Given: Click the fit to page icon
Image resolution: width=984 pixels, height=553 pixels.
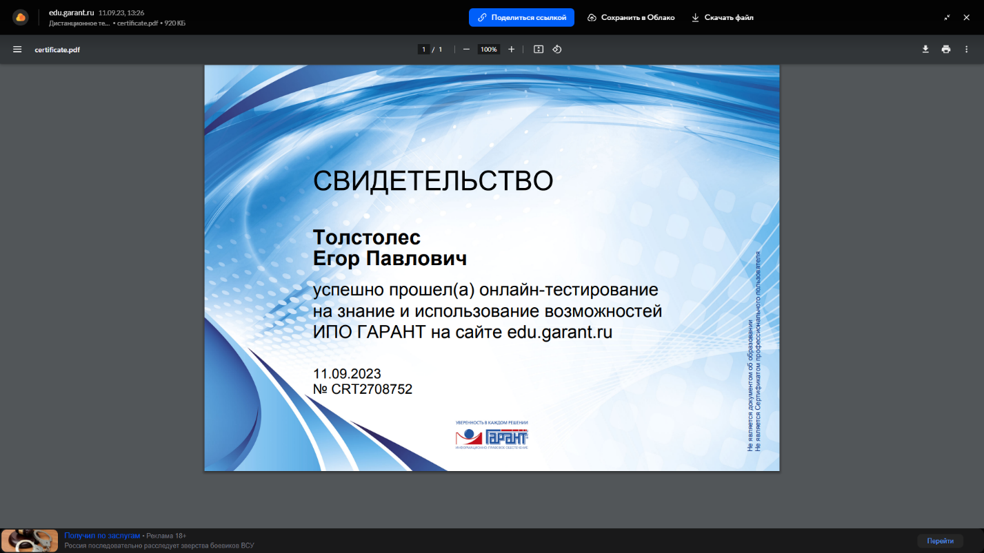Looking at the screenshot, I should coord(539,50).
